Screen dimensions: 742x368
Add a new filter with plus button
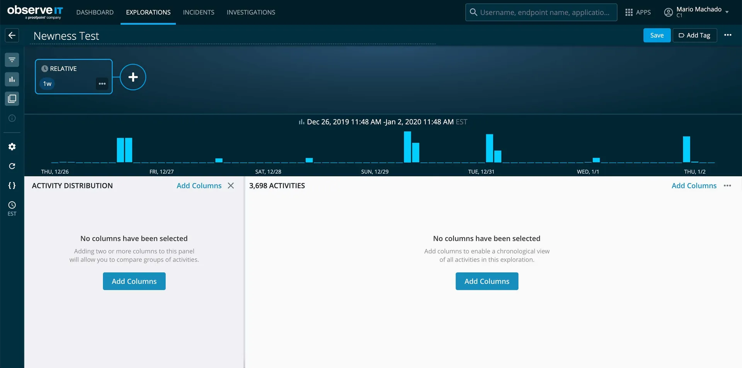tap(133, 77)
